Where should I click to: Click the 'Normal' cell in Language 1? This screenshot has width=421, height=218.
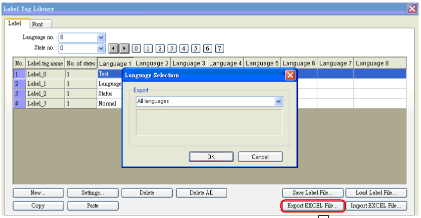[110, 103]
